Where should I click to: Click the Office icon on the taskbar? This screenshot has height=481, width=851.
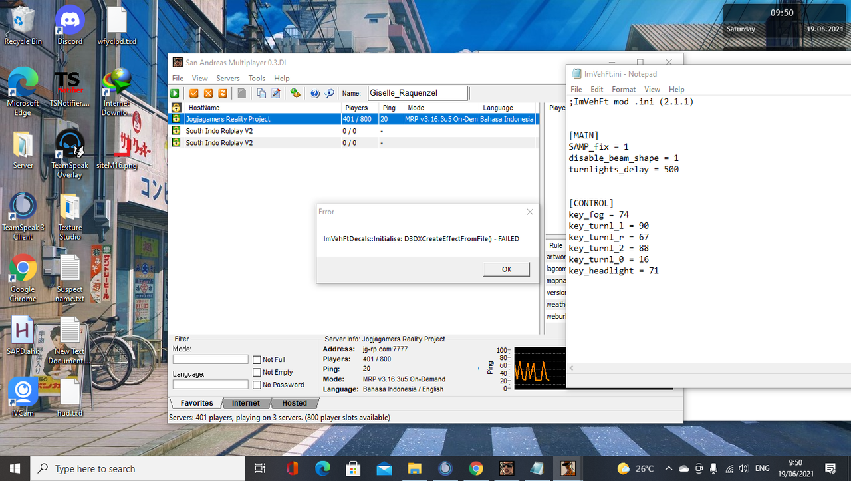(292, 468)
